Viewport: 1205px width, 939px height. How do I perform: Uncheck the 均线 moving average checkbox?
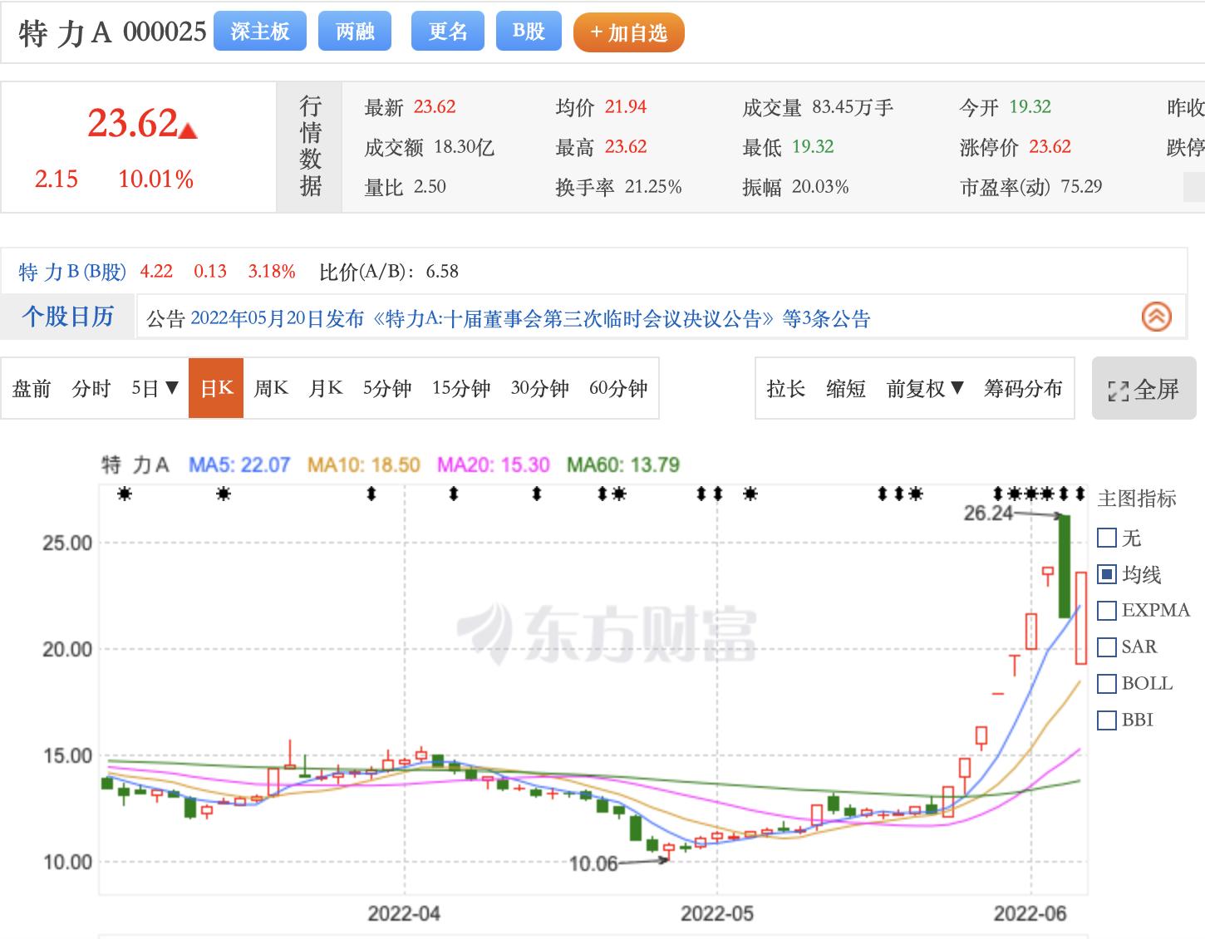(x=1106, y=573)
